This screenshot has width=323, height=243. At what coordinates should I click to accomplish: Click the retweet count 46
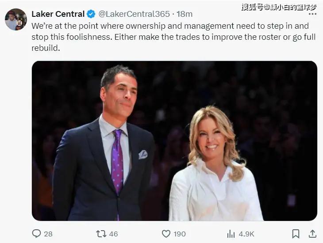click(x=113, y=234)
